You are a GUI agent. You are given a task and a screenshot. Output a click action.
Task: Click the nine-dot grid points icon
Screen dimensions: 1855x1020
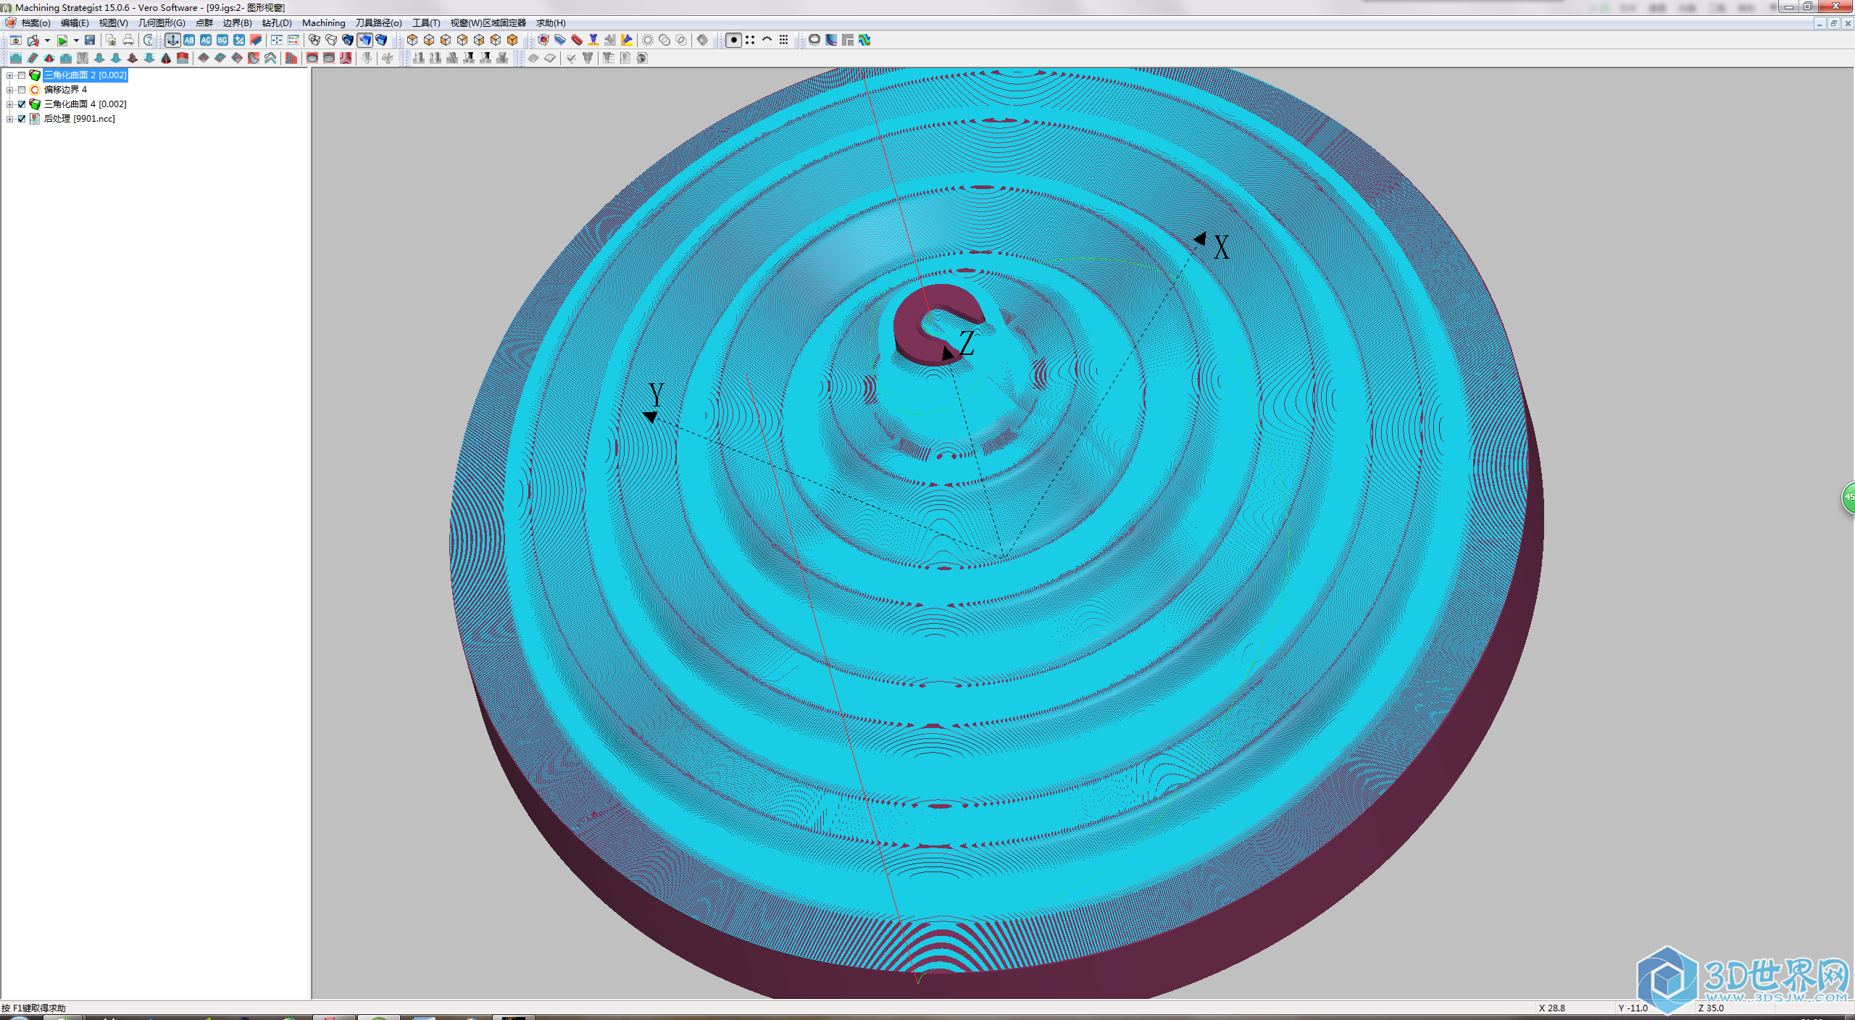coord(783,40)
